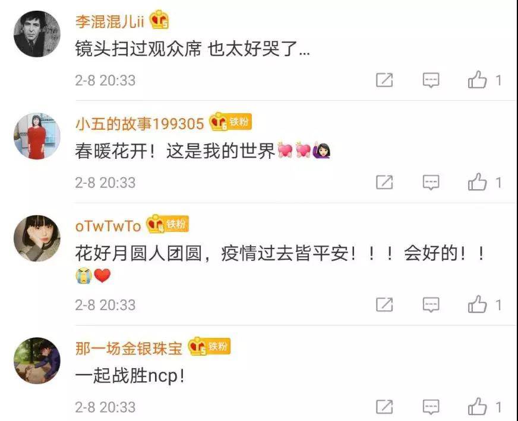
Task: Tap the 铁粉 badge next to oTwTwTo
Action: pos(176,224)
